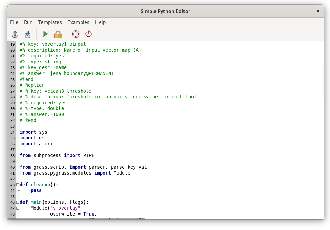Screen dimensions: 330x230
Task: Place cursor on the 'import atexit' line
Action: [38, 144]
